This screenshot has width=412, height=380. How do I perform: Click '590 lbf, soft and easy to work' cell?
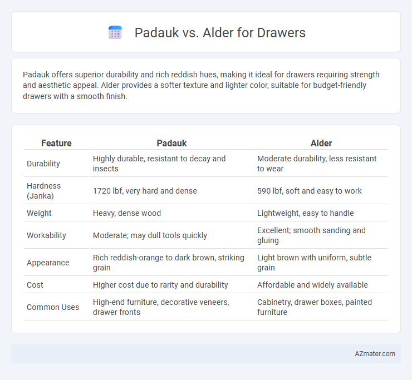tap(309, 191)
